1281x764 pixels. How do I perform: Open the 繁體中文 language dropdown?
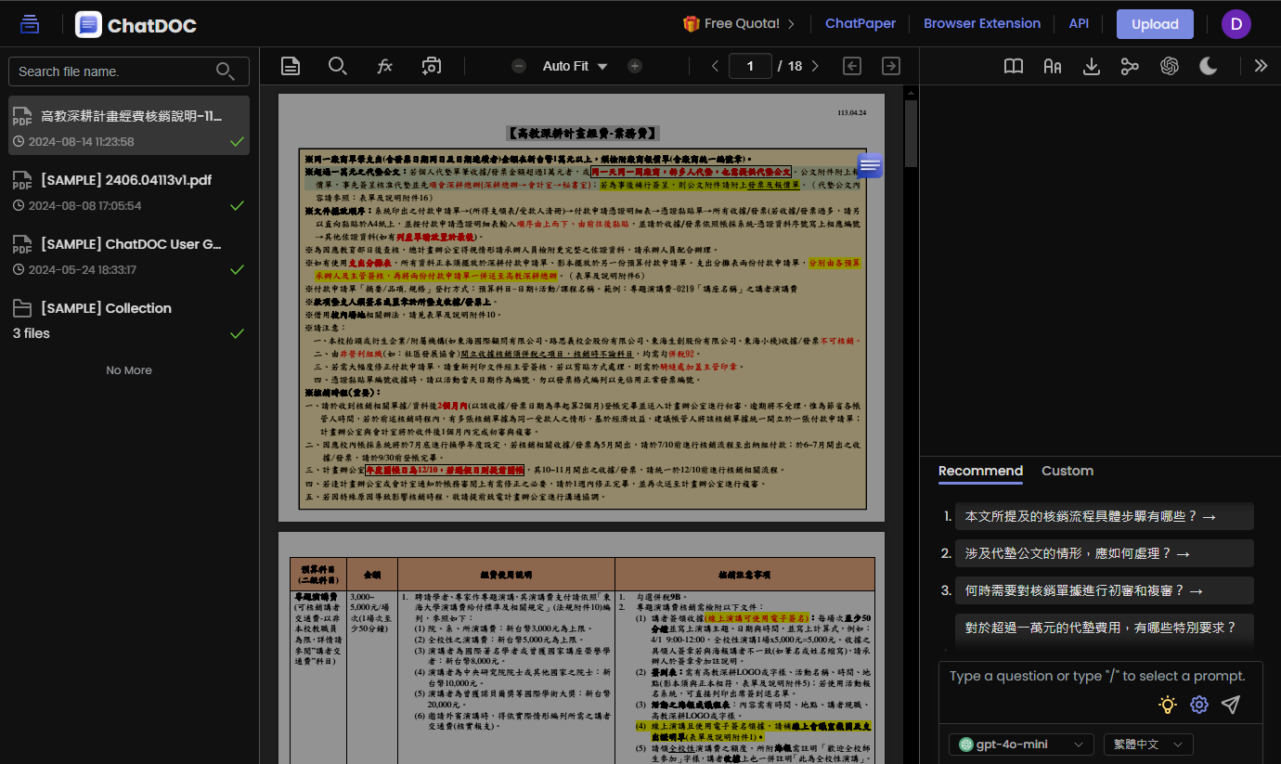click(1148, 745)
